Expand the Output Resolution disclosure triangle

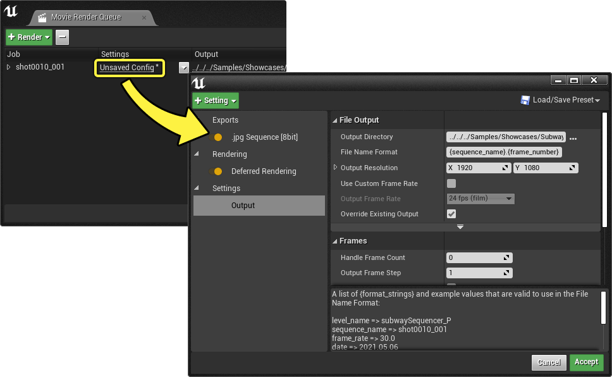[334, 168]
